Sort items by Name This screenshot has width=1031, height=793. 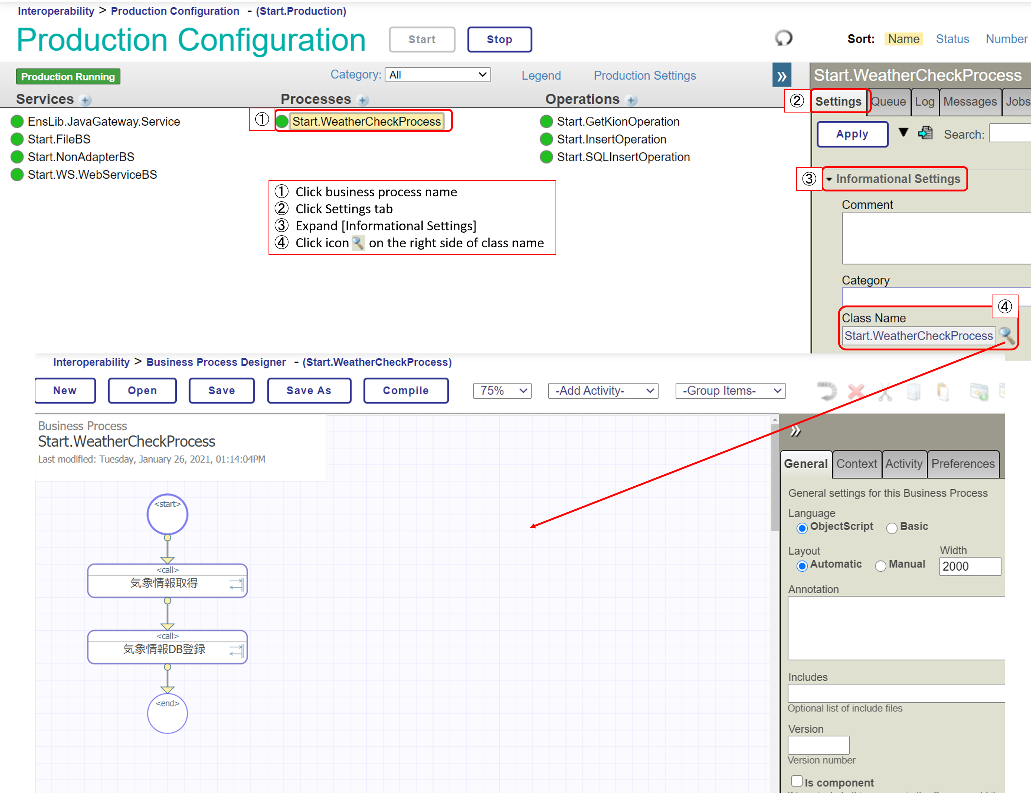[x=903, y=39]
